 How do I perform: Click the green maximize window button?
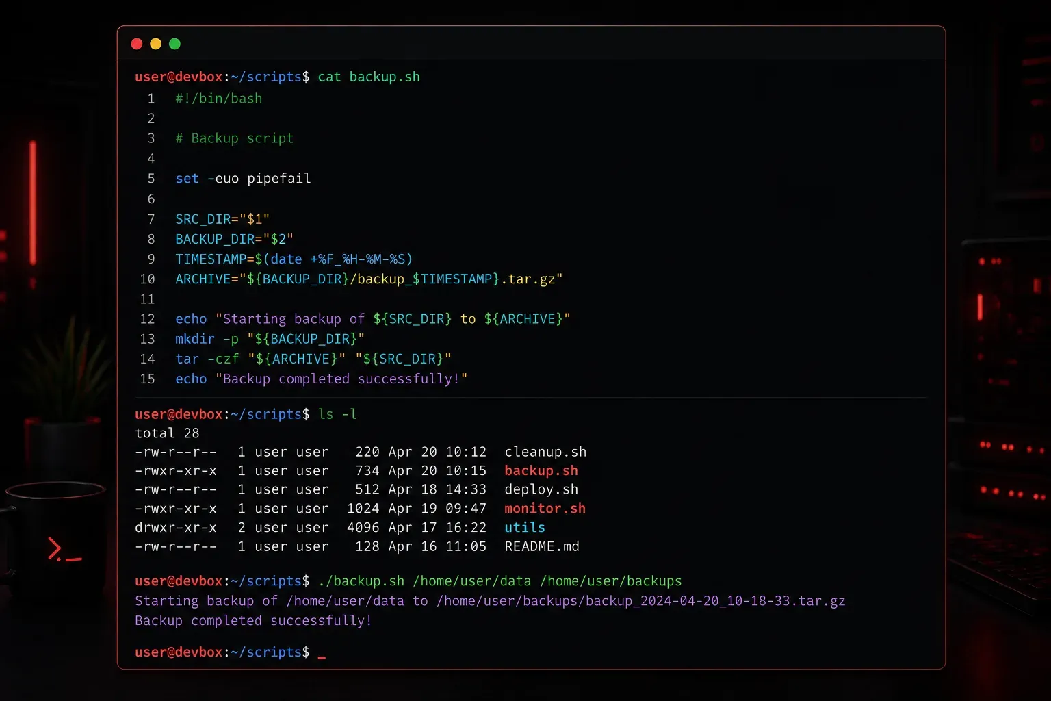pyautogui.click(x=175, y=44)
